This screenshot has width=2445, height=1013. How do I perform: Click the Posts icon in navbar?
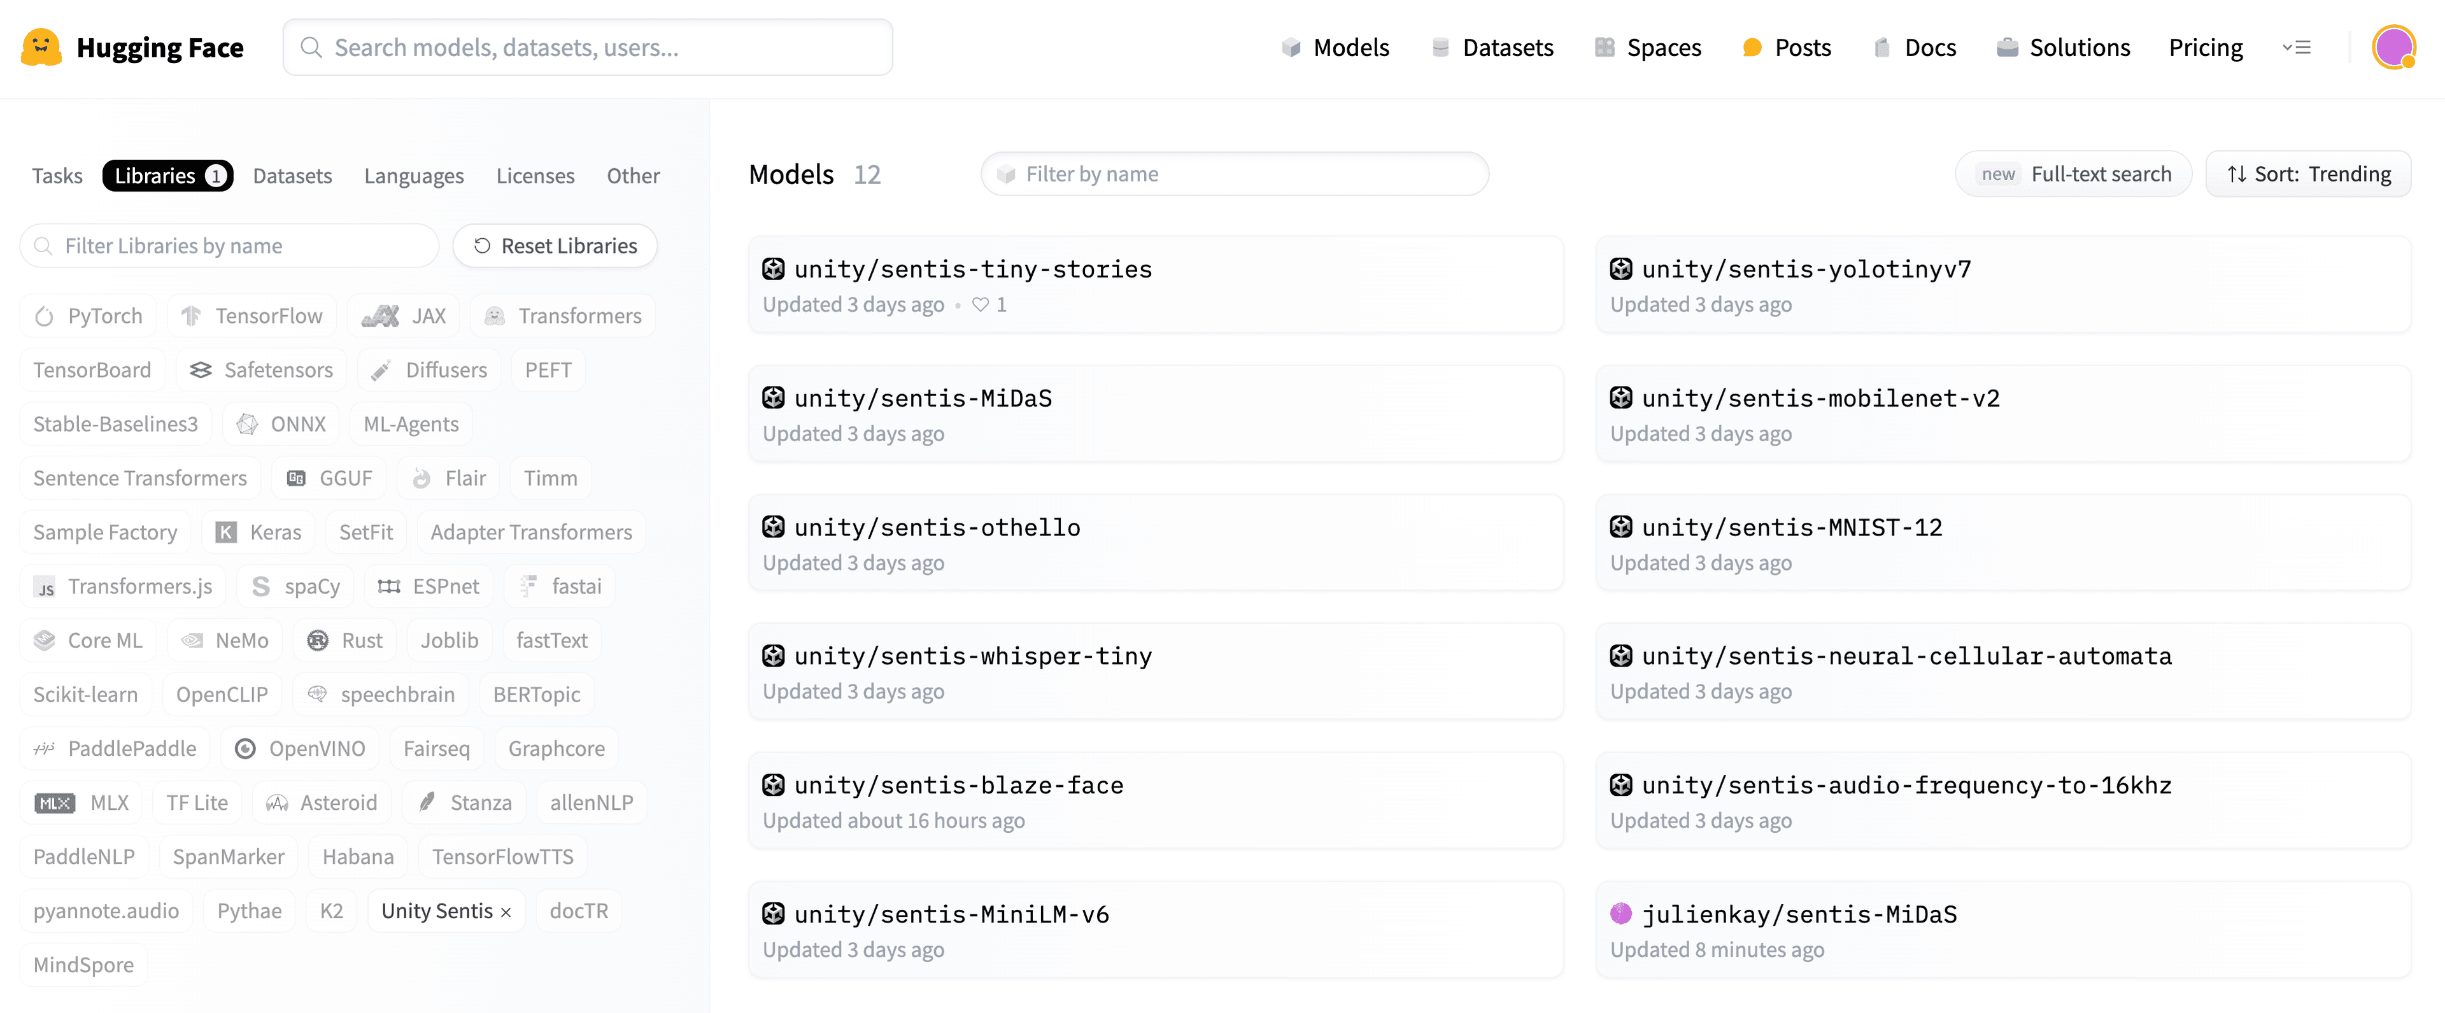tap(1752, 48)
